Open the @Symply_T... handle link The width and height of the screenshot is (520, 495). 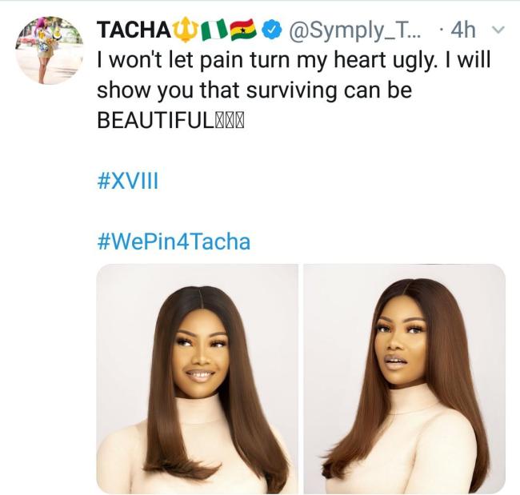coord(352,31)
